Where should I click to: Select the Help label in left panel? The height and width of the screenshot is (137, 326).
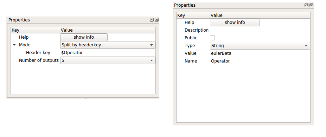[24, 37]
